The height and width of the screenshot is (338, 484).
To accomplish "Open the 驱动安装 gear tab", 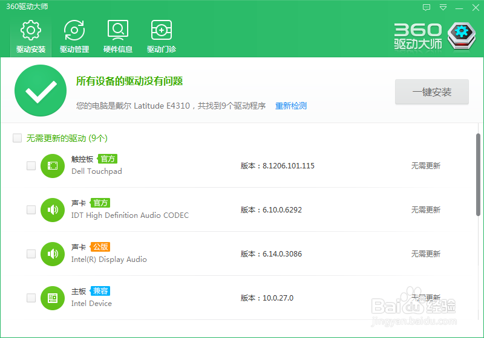I will coord(31,37).
